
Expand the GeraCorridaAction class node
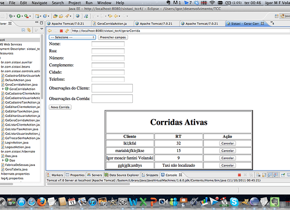coord(3,89)
